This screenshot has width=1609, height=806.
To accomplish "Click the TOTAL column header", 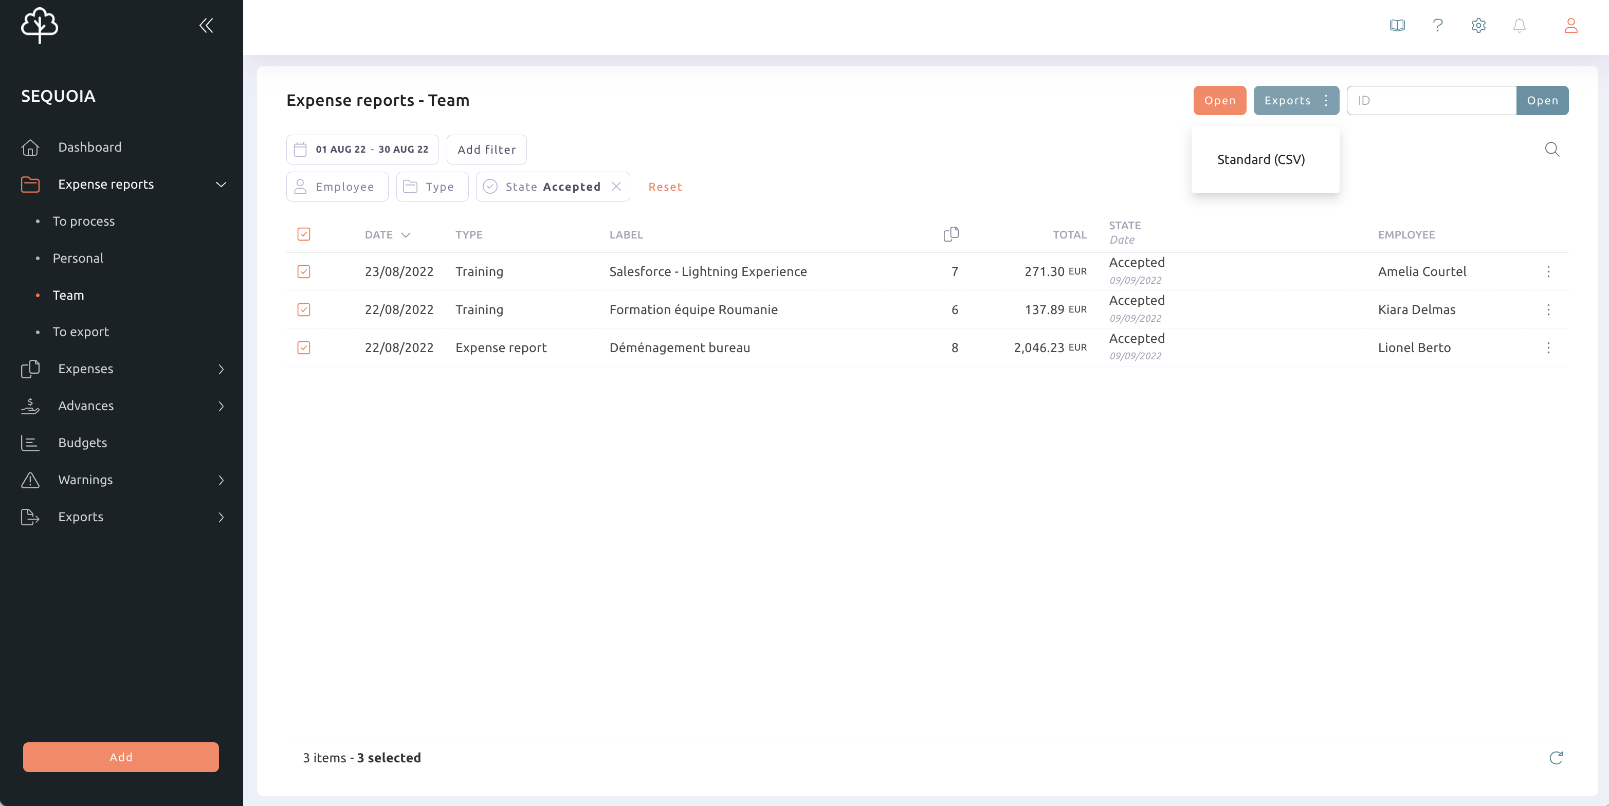I will [1069, 235].
